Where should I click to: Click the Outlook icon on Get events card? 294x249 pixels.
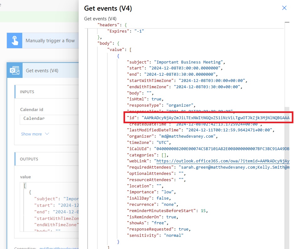coord(14,70)
